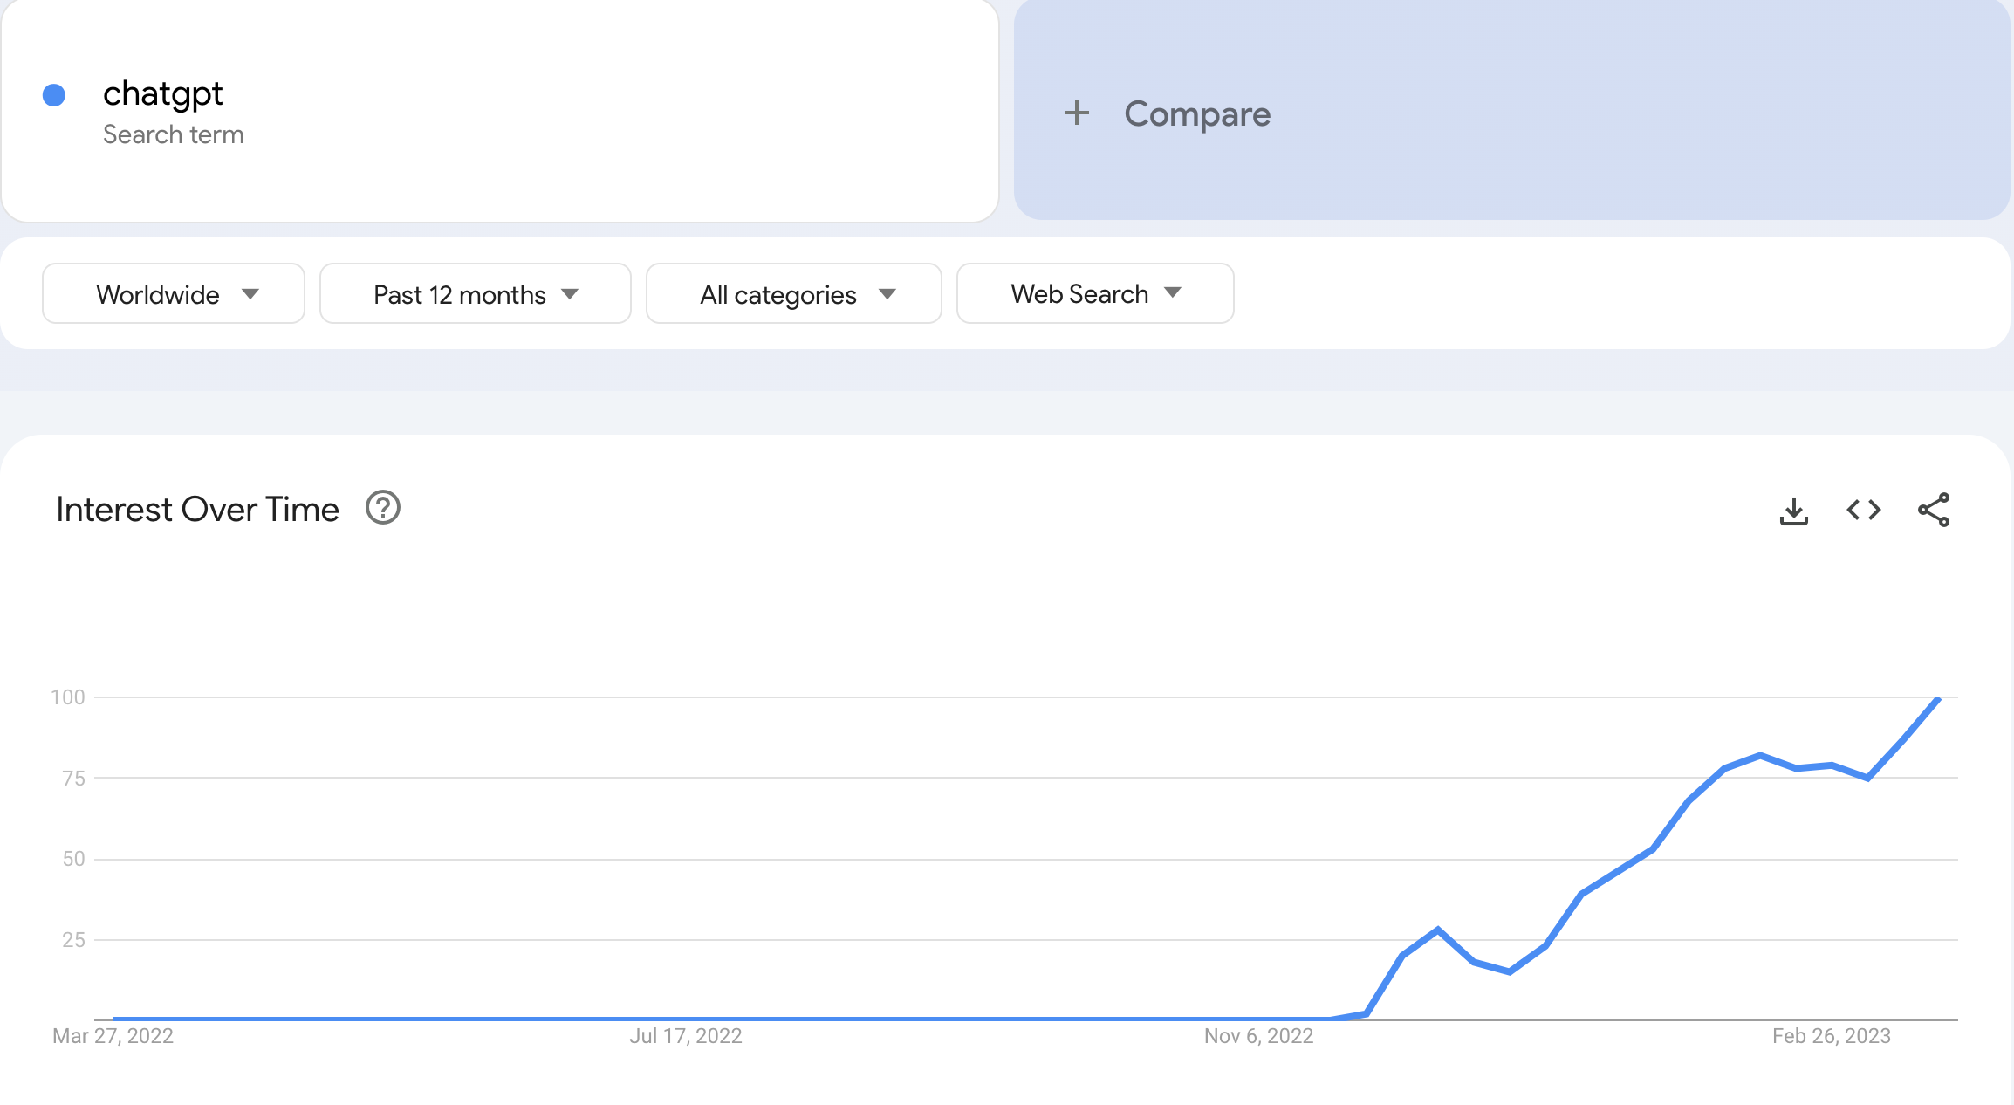
Task: Click the Worldwide dropdown arrow
Action: point(250,294)
